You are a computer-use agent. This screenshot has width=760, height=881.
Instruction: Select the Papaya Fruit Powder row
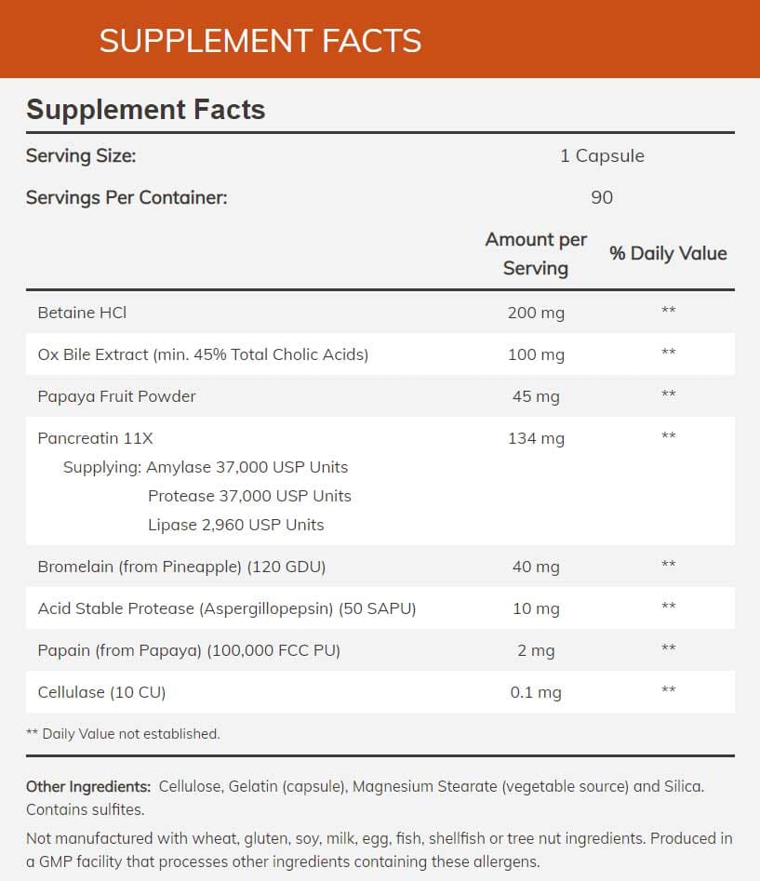(x=116, y=396)
